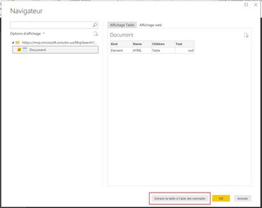
Task: Click the Annuler button
Action: [x=243, y=198]
